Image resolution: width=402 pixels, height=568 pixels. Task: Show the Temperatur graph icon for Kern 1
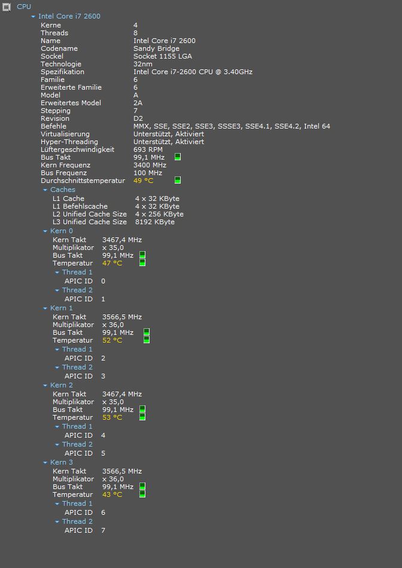(x=147, y=340)
